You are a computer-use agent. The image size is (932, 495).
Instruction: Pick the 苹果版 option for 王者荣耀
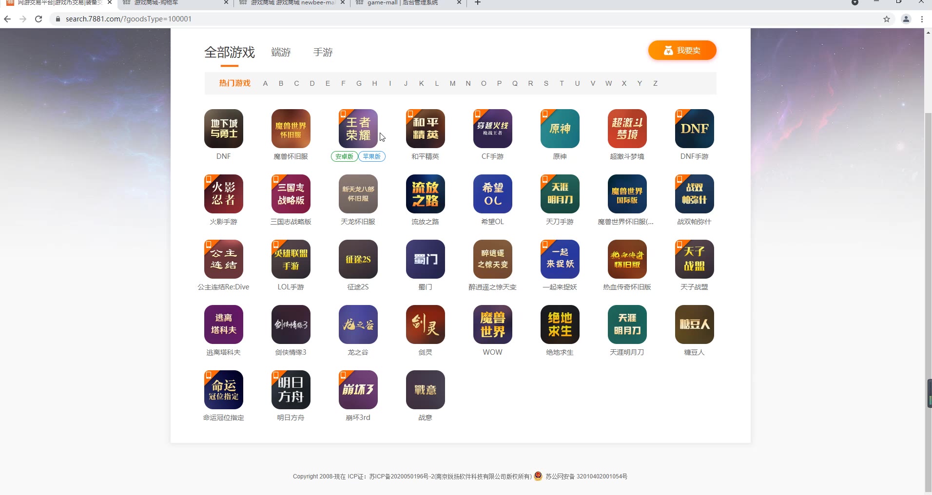372,156
